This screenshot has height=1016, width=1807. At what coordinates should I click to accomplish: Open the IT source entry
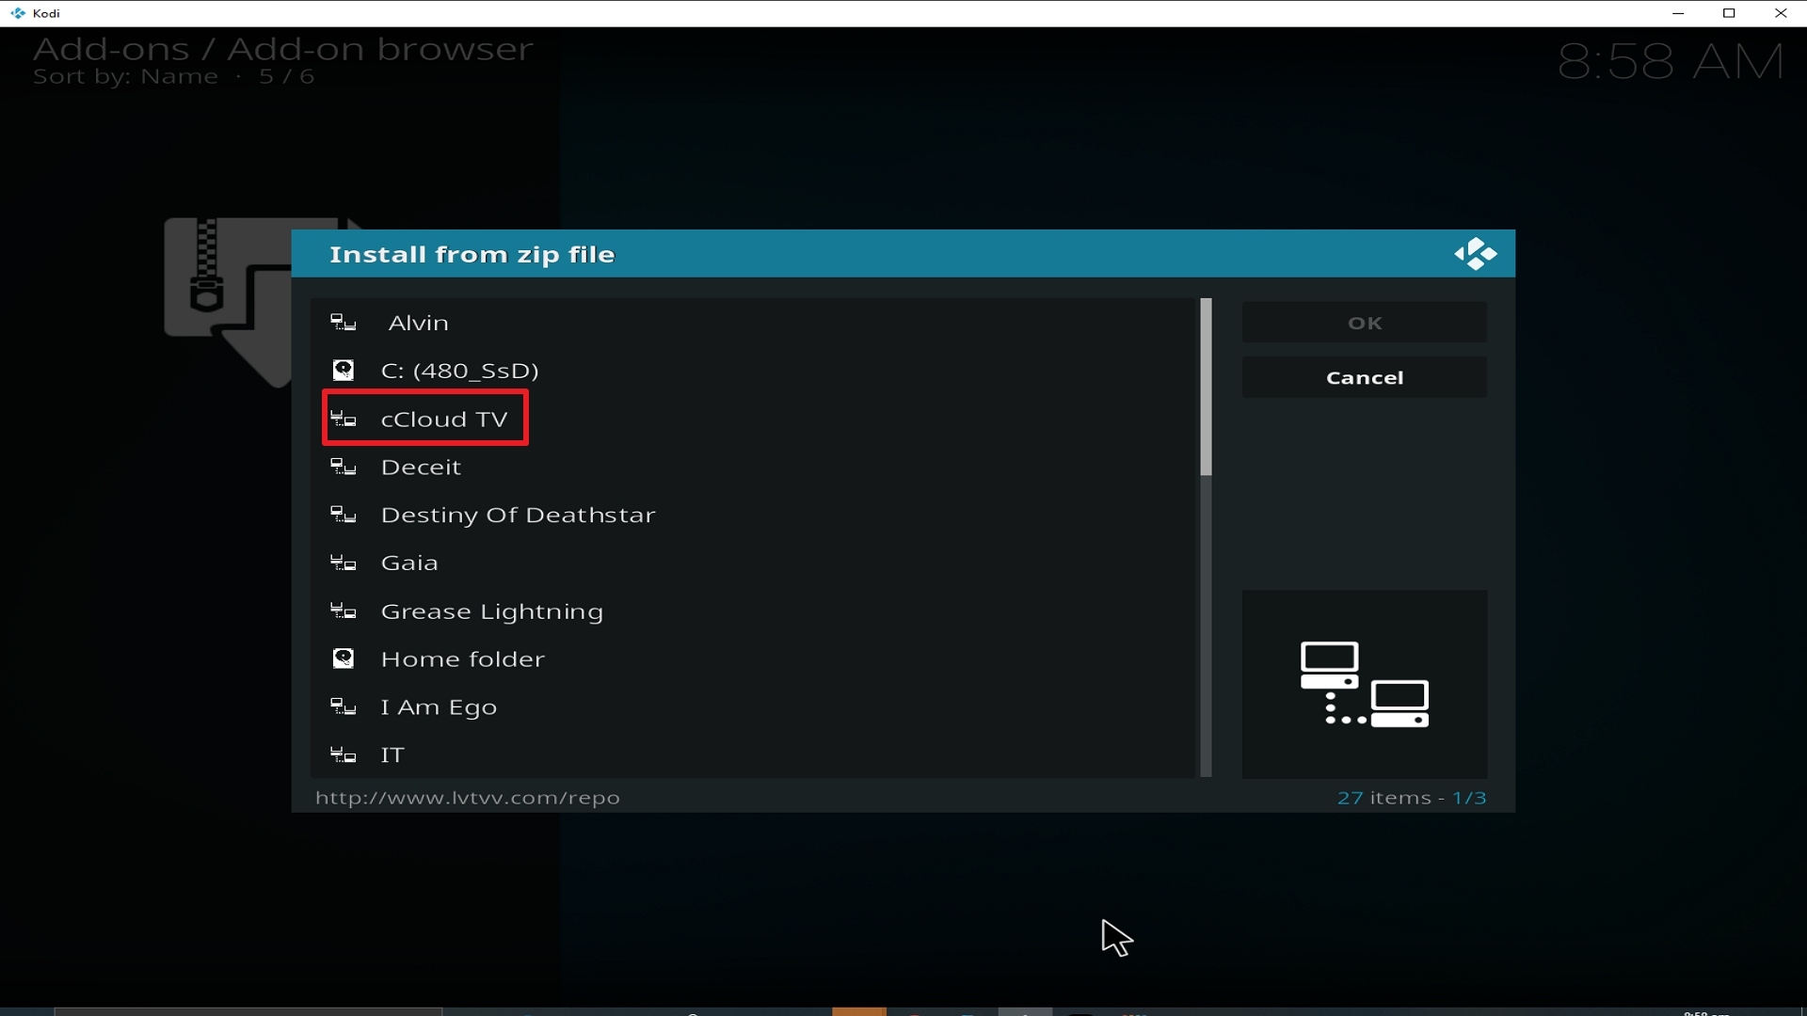tap(753, 754)
